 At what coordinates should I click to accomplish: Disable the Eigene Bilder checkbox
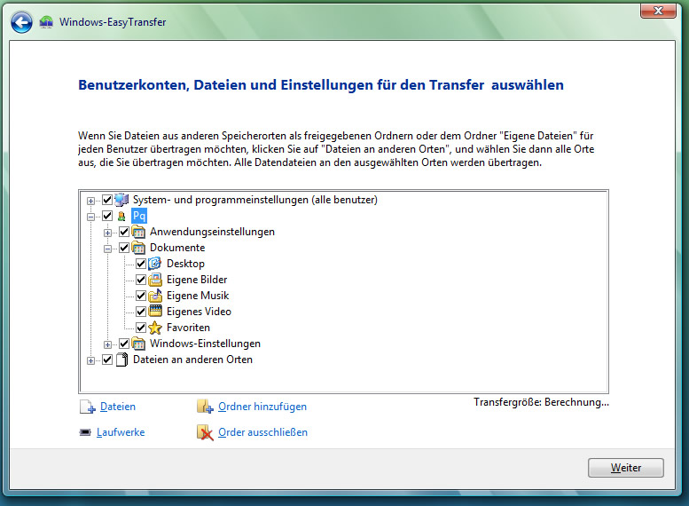click(x=141, y=280)
